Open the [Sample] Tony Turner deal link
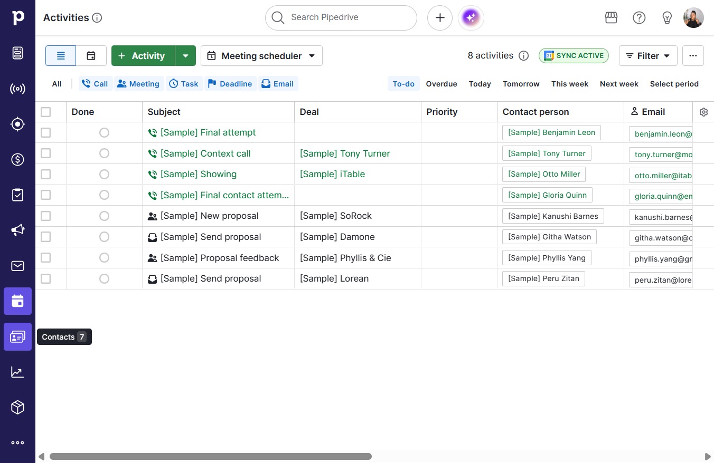 tap(345, 153)
